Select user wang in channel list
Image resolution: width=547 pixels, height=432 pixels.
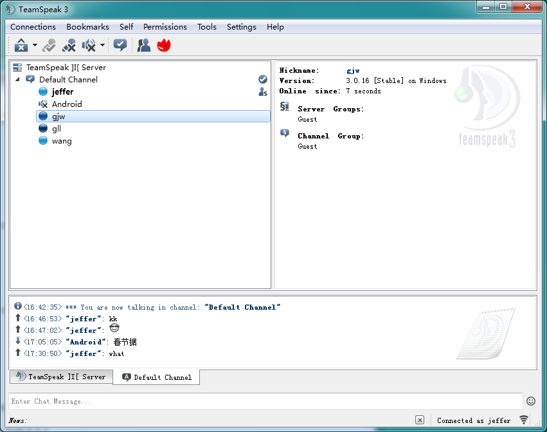click(x=62, y=141)
